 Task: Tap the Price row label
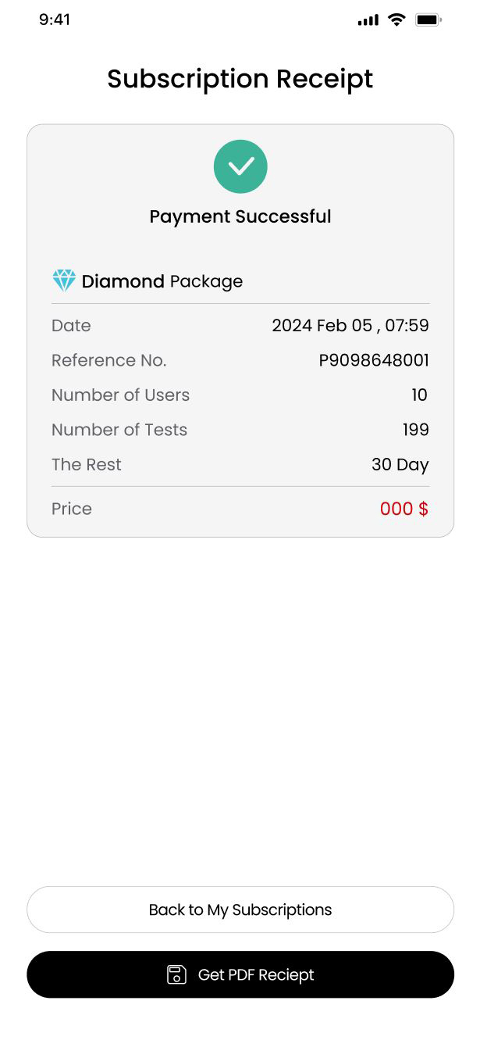[x=72, y=509]
